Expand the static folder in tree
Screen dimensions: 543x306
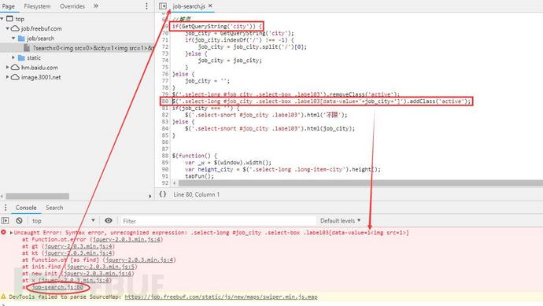pyautogui.click(x=13, y=57)
